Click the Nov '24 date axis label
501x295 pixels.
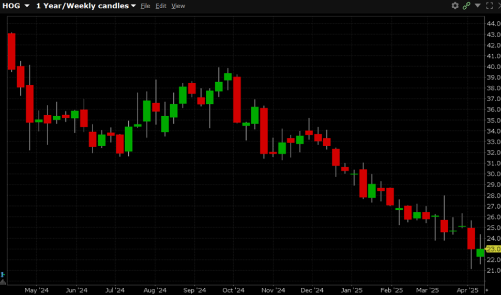point(273,290)
